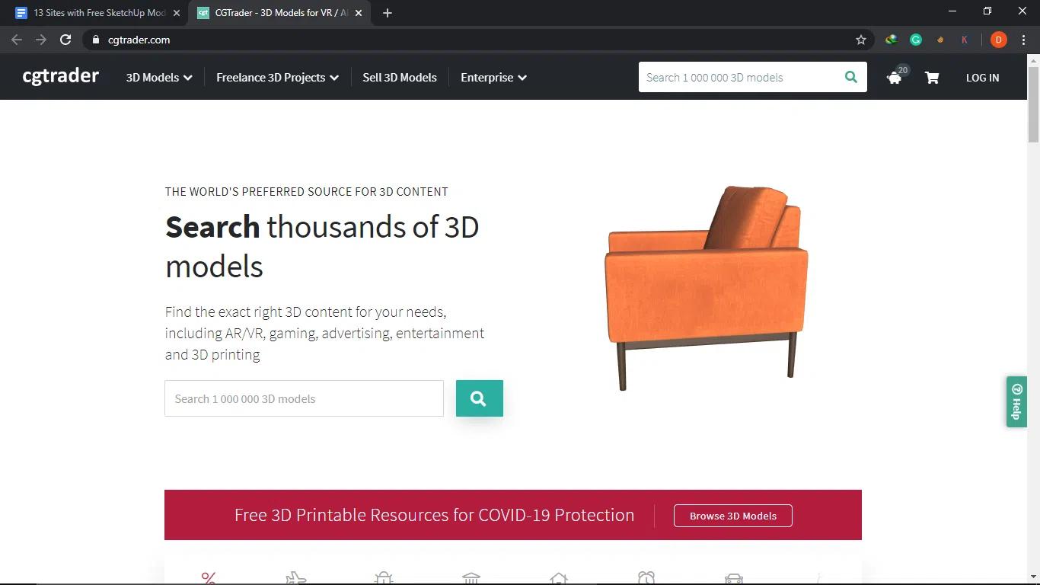Click the bookmark star in the address bar
The image size is (1040, 585).
coord(860,40)
